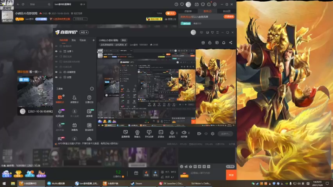Open the notification bell in 直播伴侣

[224, 43]
